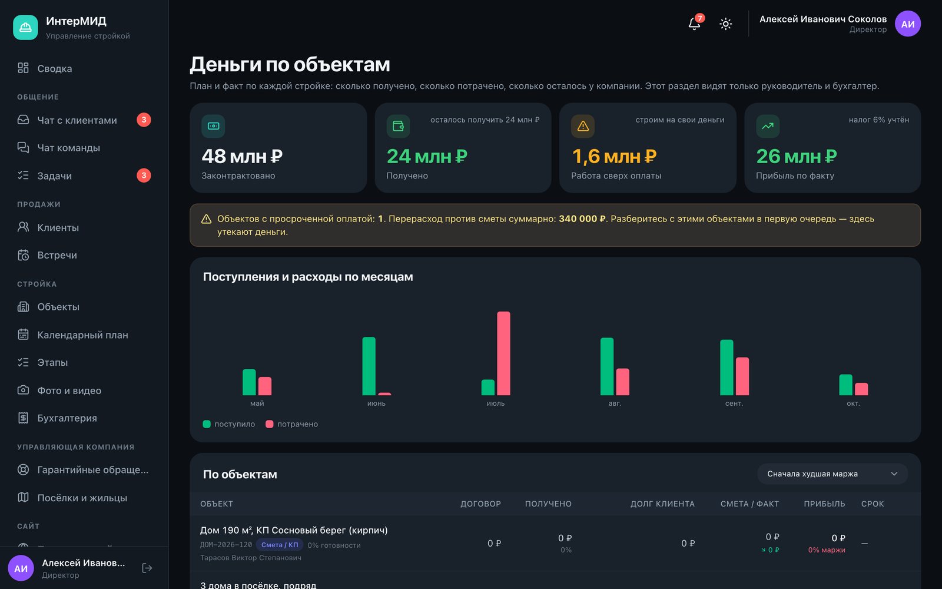Click warning icon on Работа сверх оплаты card
This screenshot has width=942, height=589.
click(583, 126)
